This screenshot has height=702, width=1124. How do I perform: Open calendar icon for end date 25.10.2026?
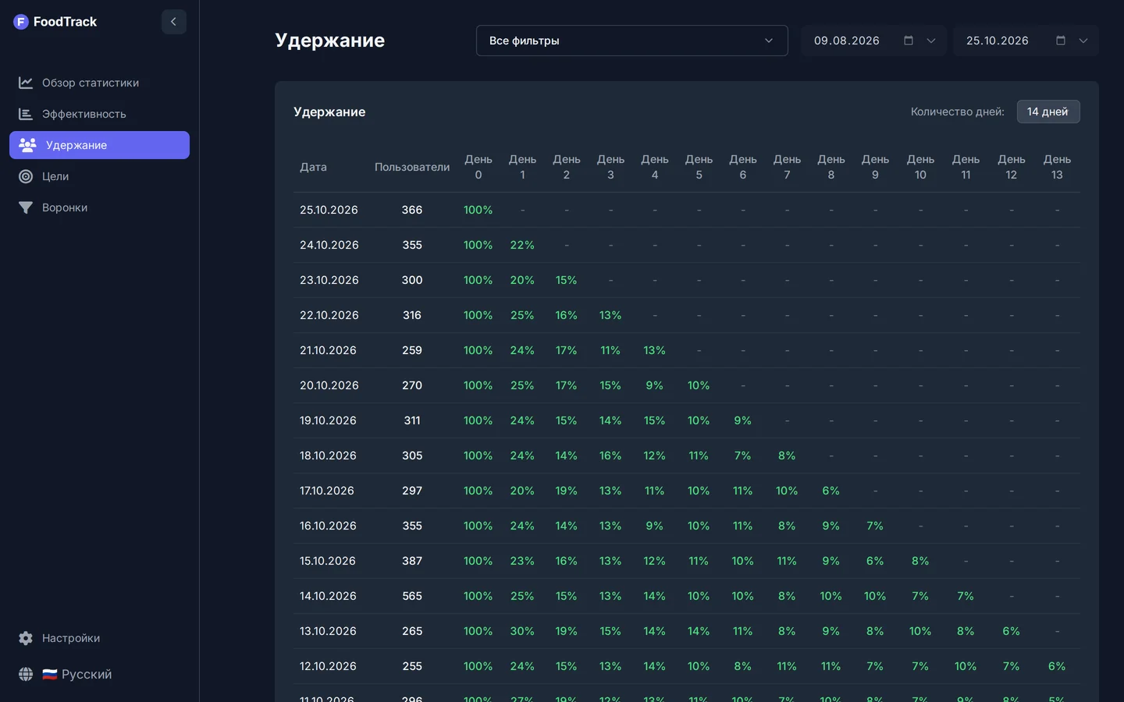pos(1061,41)
